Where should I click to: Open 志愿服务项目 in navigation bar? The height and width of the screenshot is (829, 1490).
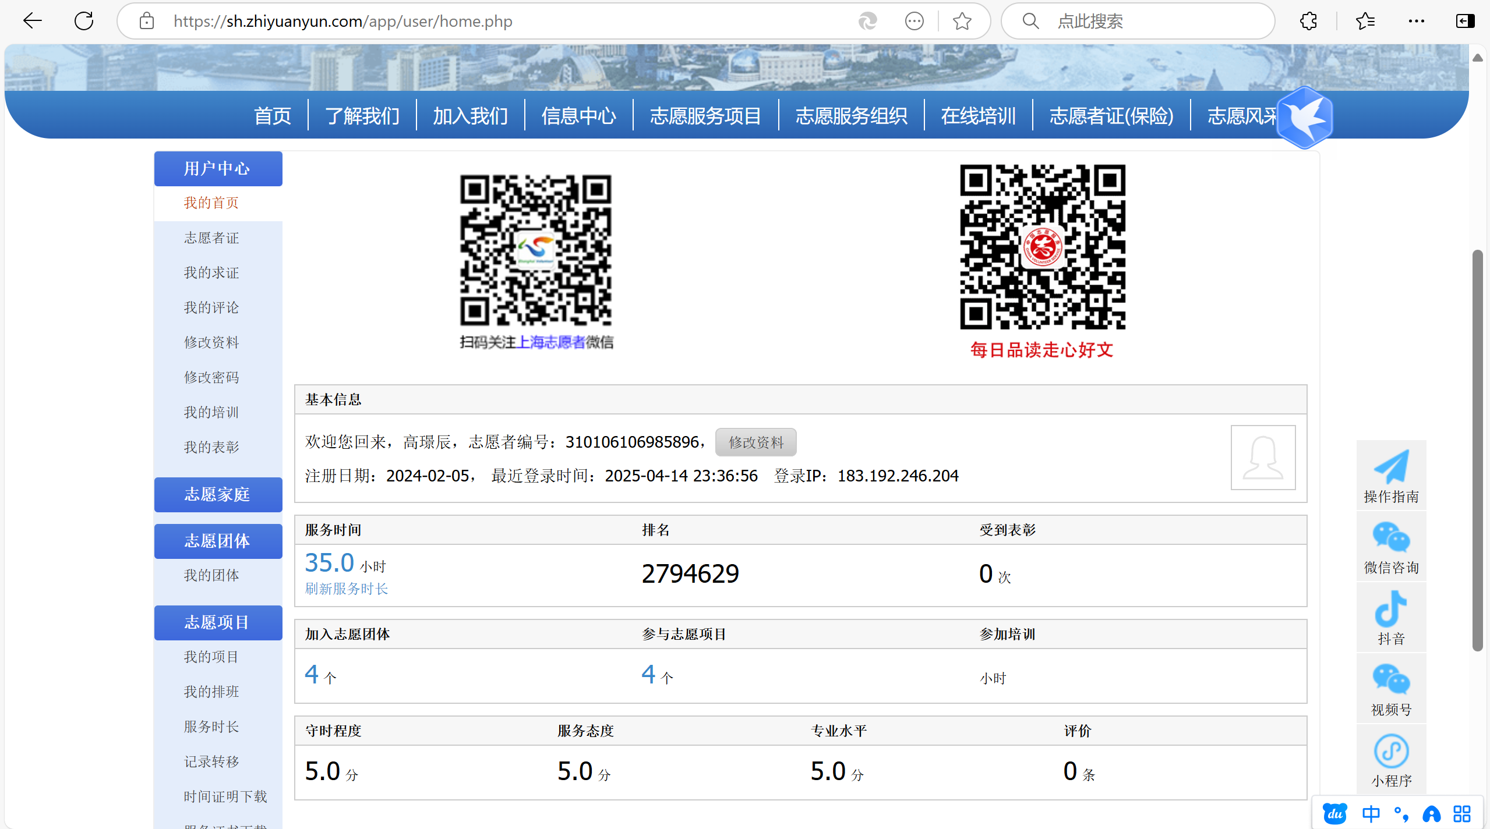click(705, 116)
